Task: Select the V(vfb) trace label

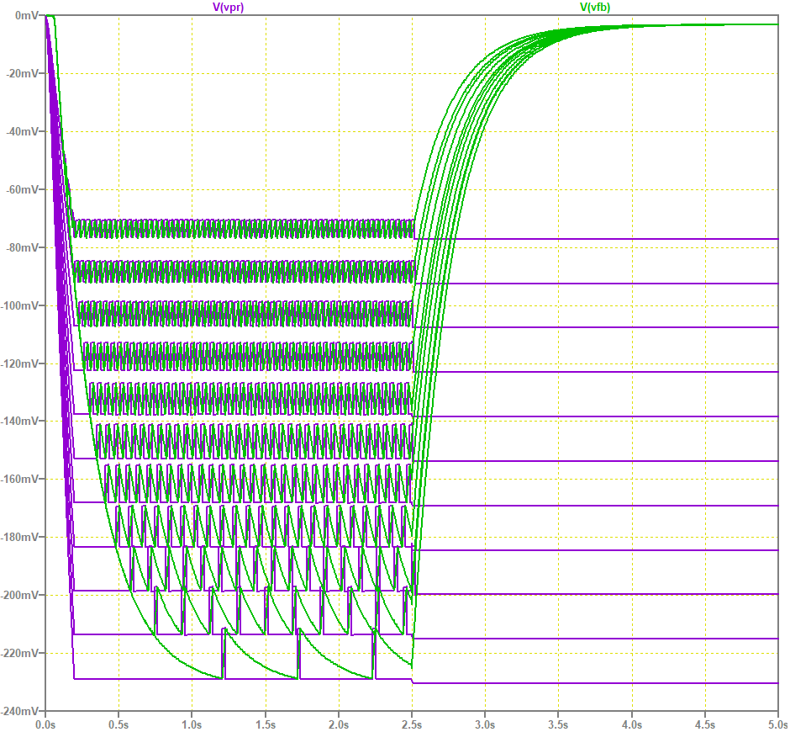Action: click(593, 8)
